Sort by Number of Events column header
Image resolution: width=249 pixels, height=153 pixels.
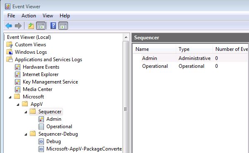click(x=231, y=49)
